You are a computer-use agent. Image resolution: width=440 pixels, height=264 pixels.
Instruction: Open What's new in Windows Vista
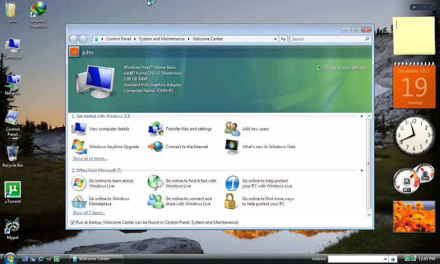[260, 147]
